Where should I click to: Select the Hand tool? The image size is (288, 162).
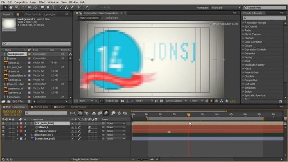click(x=11, y=7)
